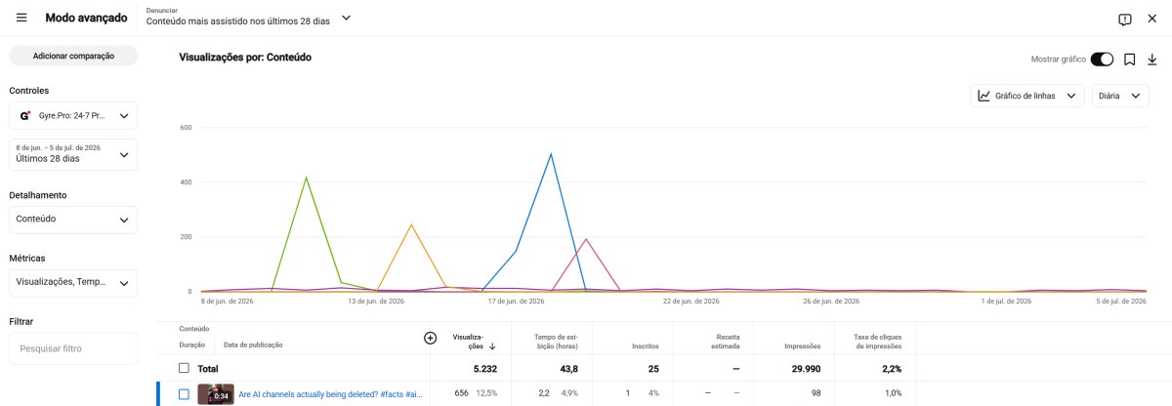Click the line chart icon in chart selector
This screenshot has height=406, width=1172.
coord(984,96)
